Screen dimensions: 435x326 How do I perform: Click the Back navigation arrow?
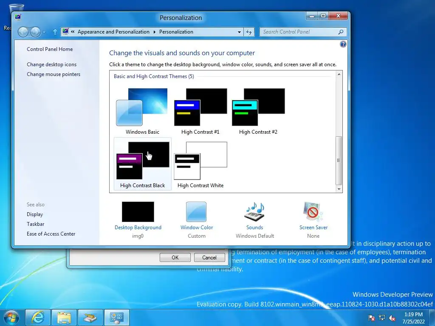point(23,32)
